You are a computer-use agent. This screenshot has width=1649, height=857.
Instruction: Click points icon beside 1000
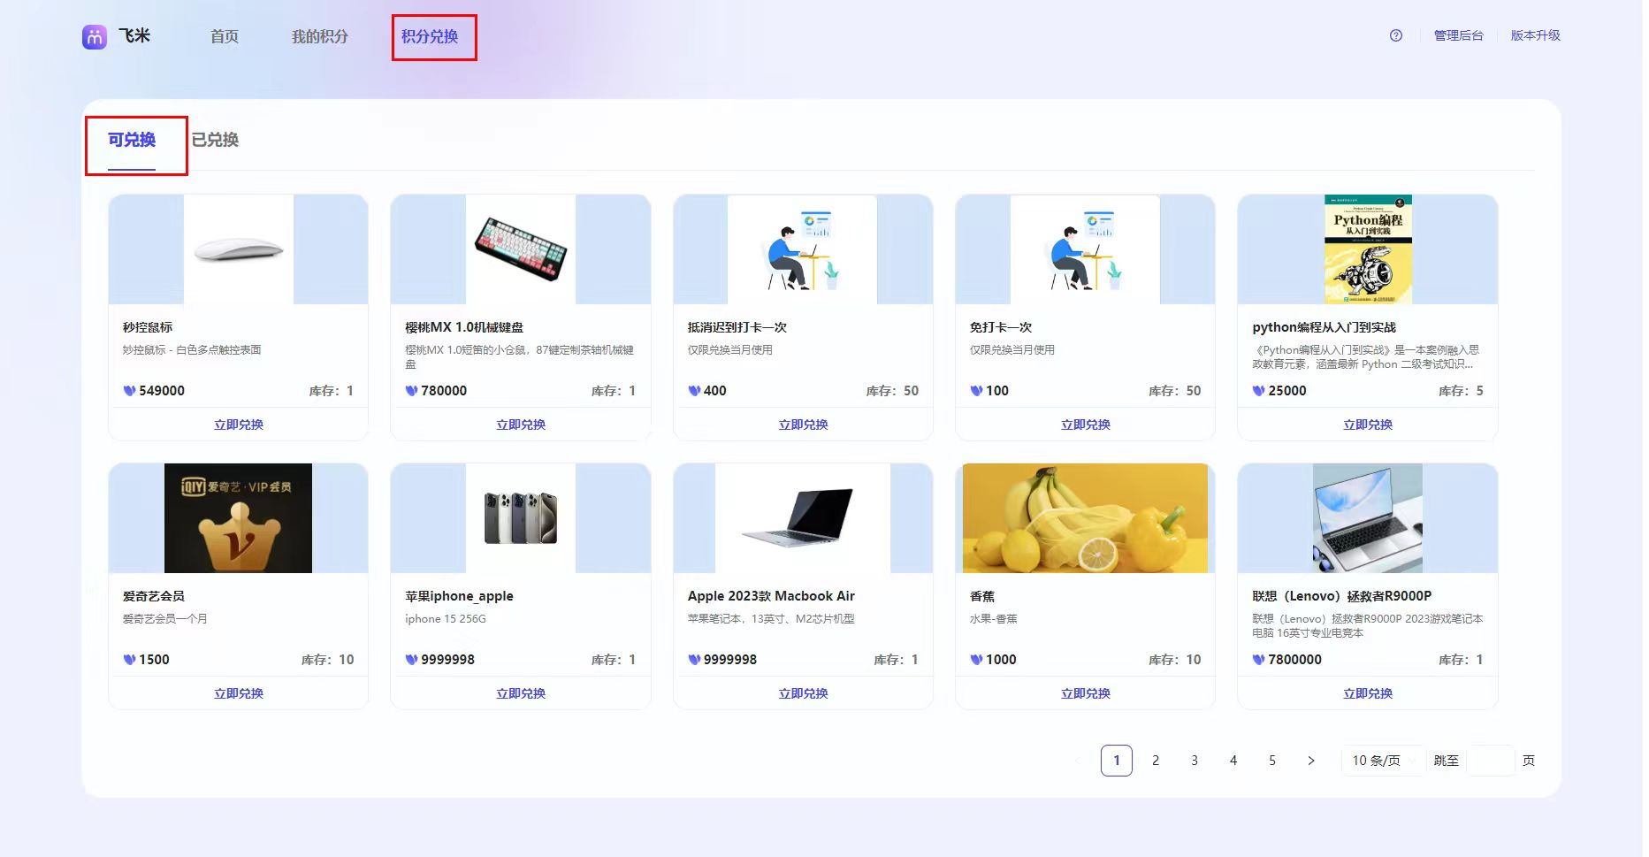click(x=976, y=660)
